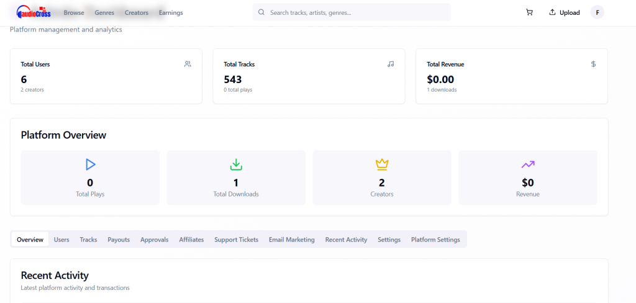Click the user avatar labeled F
The width and height of the screenshot is (636, 303).
click(x=597, y=12)
